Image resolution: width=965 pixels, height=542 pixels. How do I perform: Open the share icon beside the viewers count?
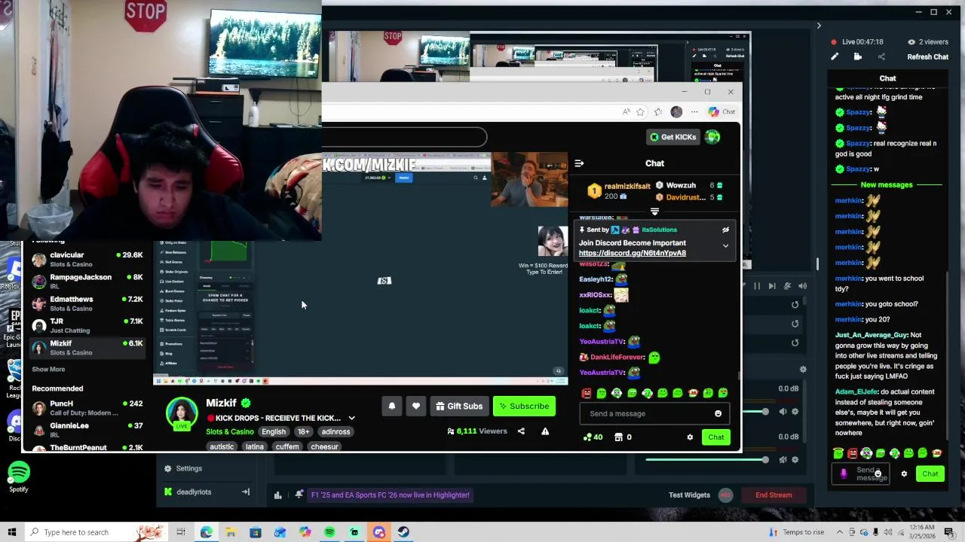tap(521, 431)
